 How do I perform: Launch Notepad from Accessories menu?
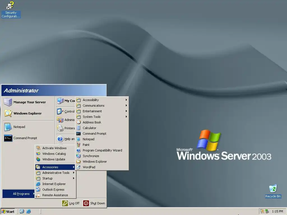102,139
